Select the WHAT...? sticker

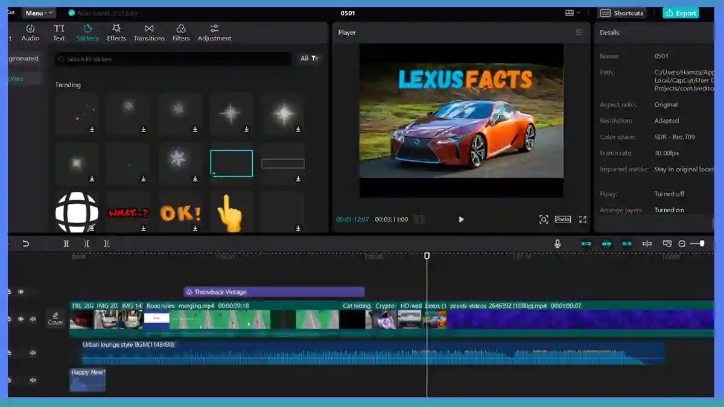128,213
